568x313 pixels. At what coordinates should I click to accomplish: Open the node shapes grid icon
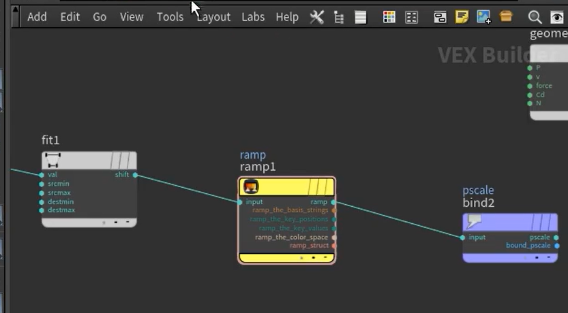pyautogui.click(x=412, y=17)
